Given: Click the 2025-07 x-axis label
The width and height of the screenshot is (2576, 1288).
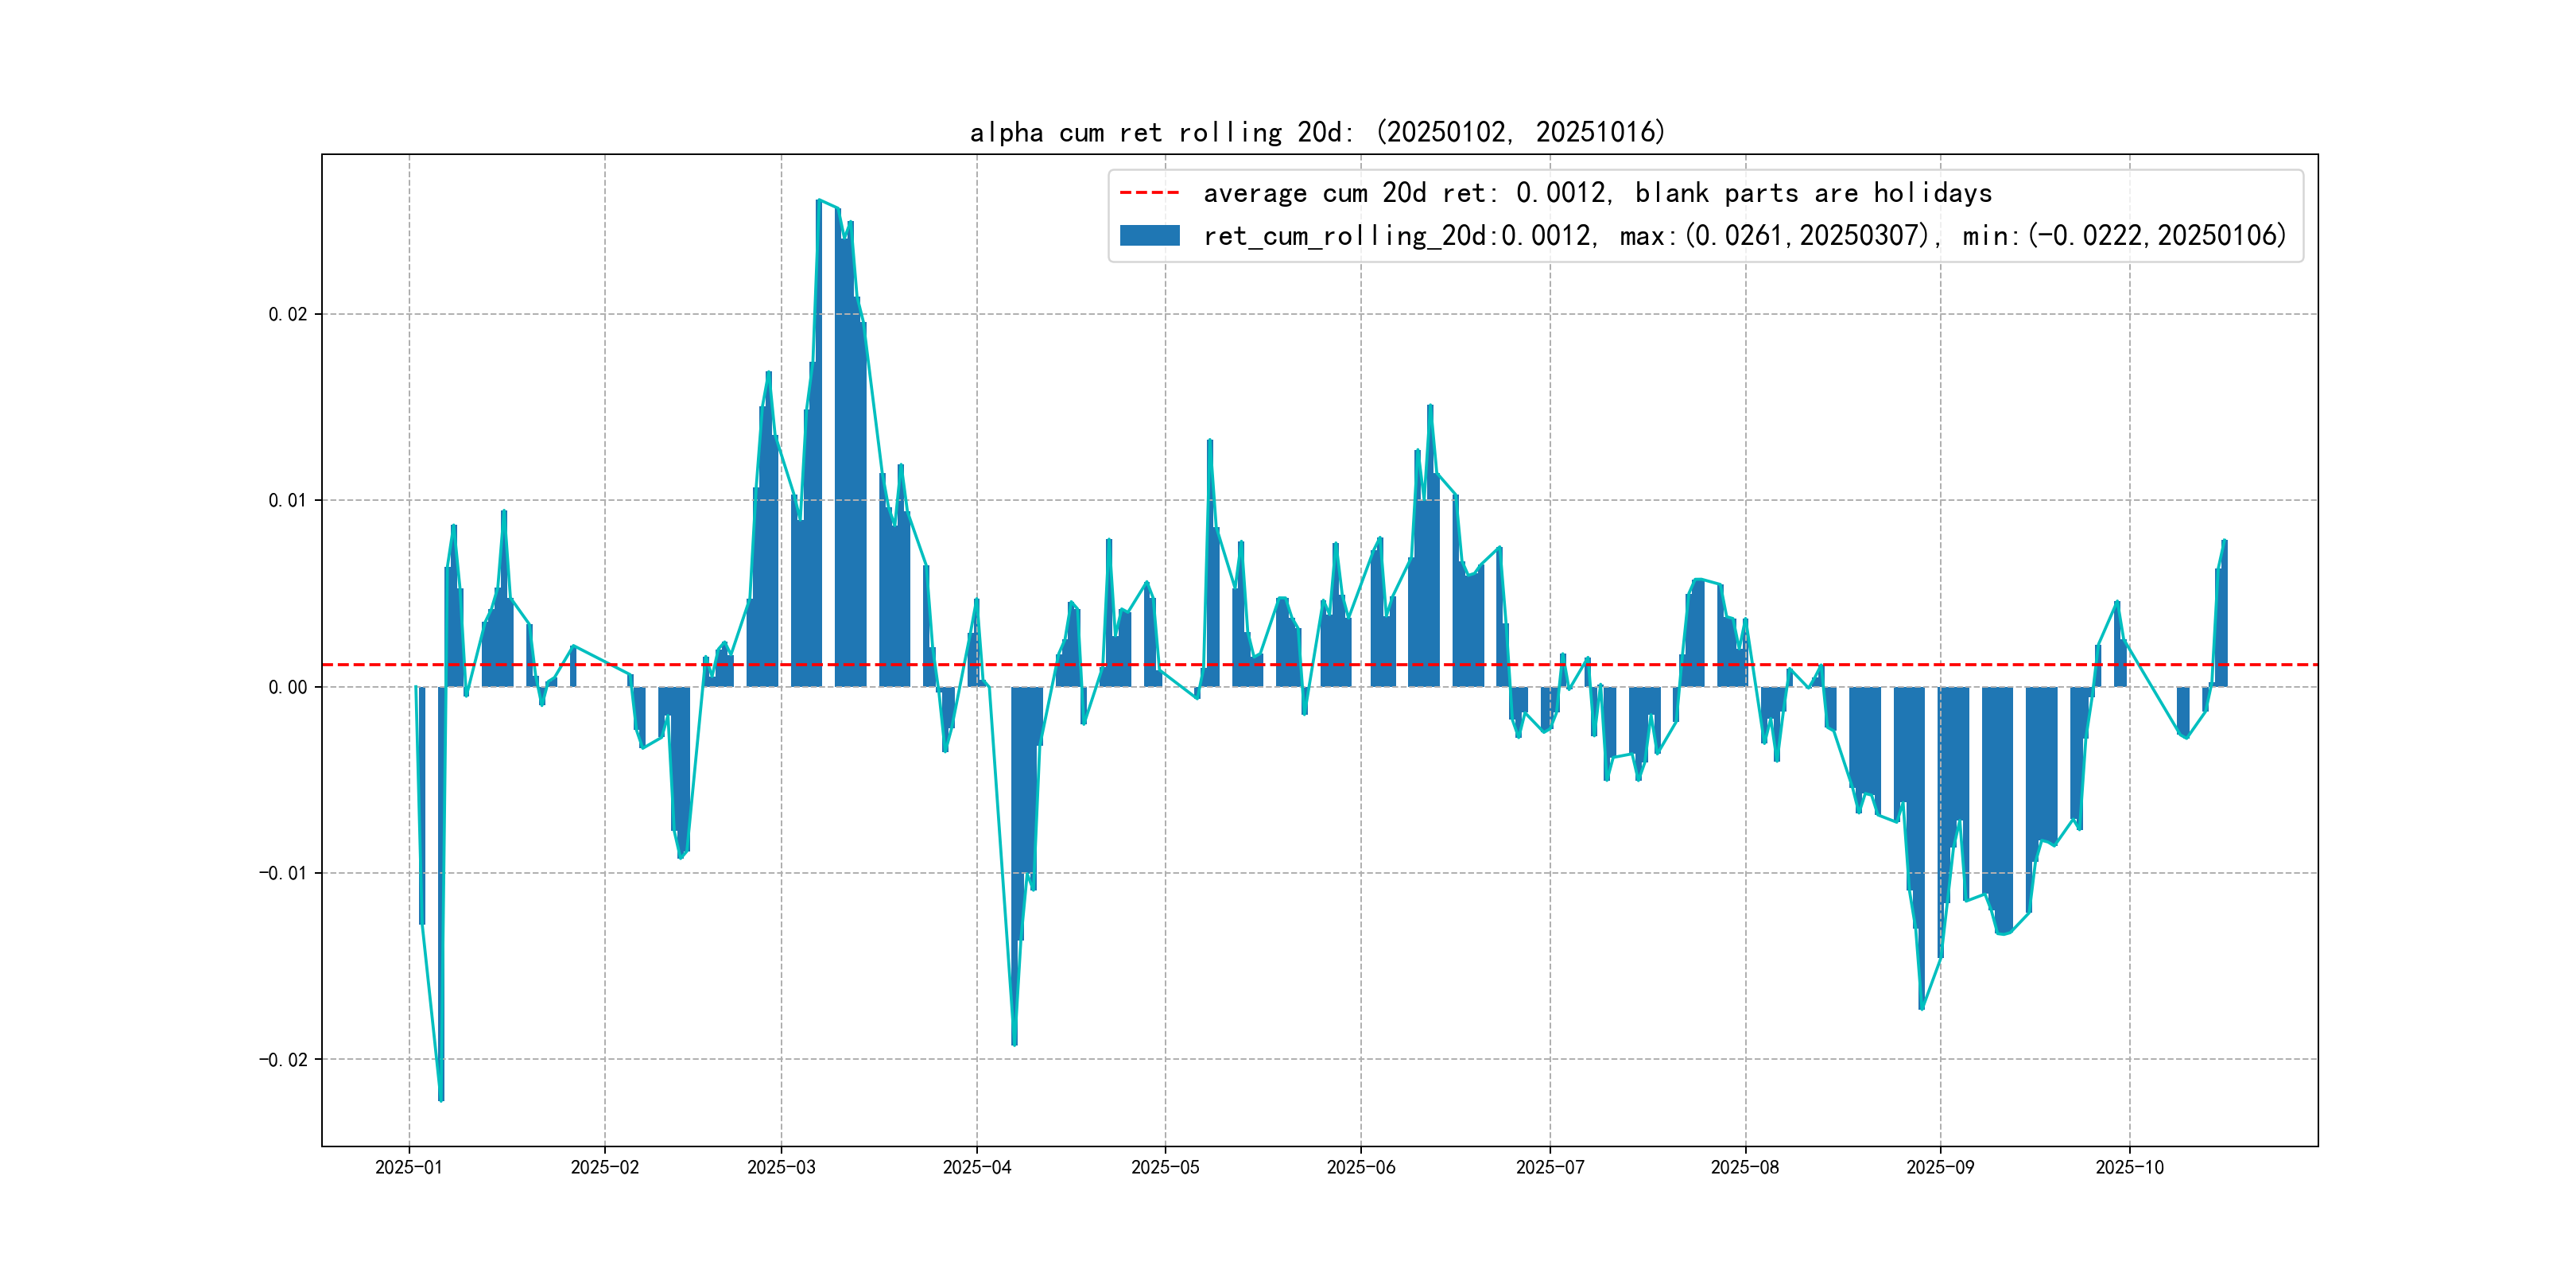Looking at the screenshot, I should tap(1549, 1167).
